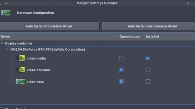Image resolution: width=195 pixels, height=109 pixels.
Task: Click the video-nvidia NVIDIA logo icon
Action: pos(20,58)
